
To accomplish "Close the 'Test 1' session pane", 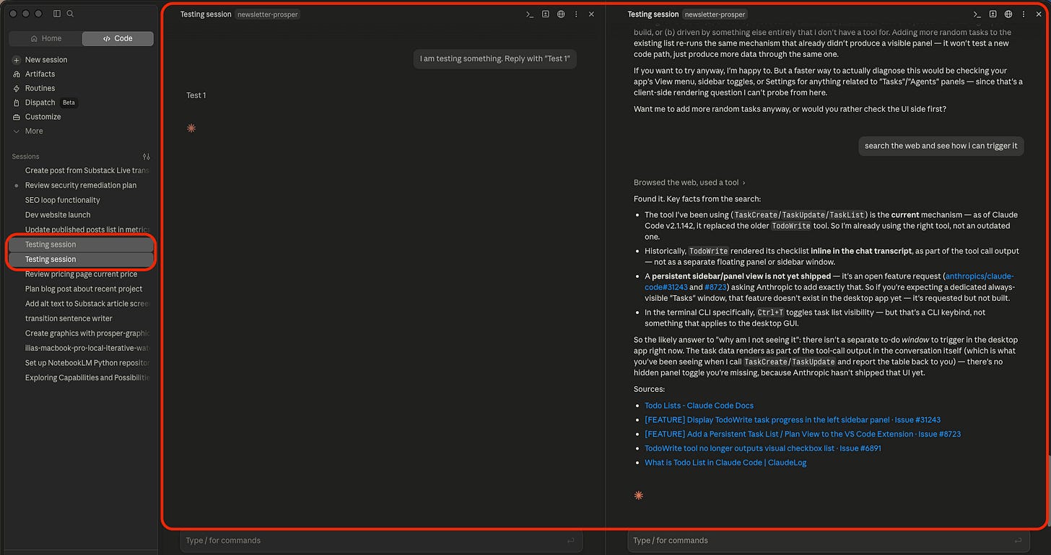I will click(591, 14).
